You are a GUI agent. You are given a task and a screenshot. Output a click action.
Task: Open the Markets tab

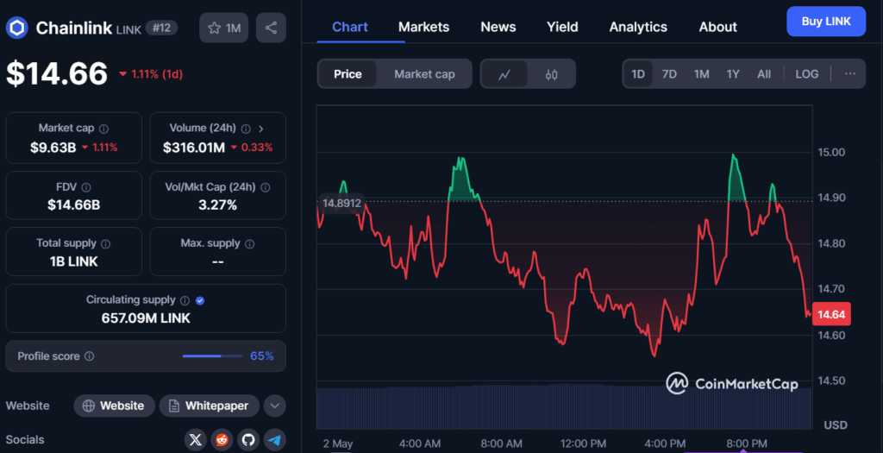(x=424, y=27)
